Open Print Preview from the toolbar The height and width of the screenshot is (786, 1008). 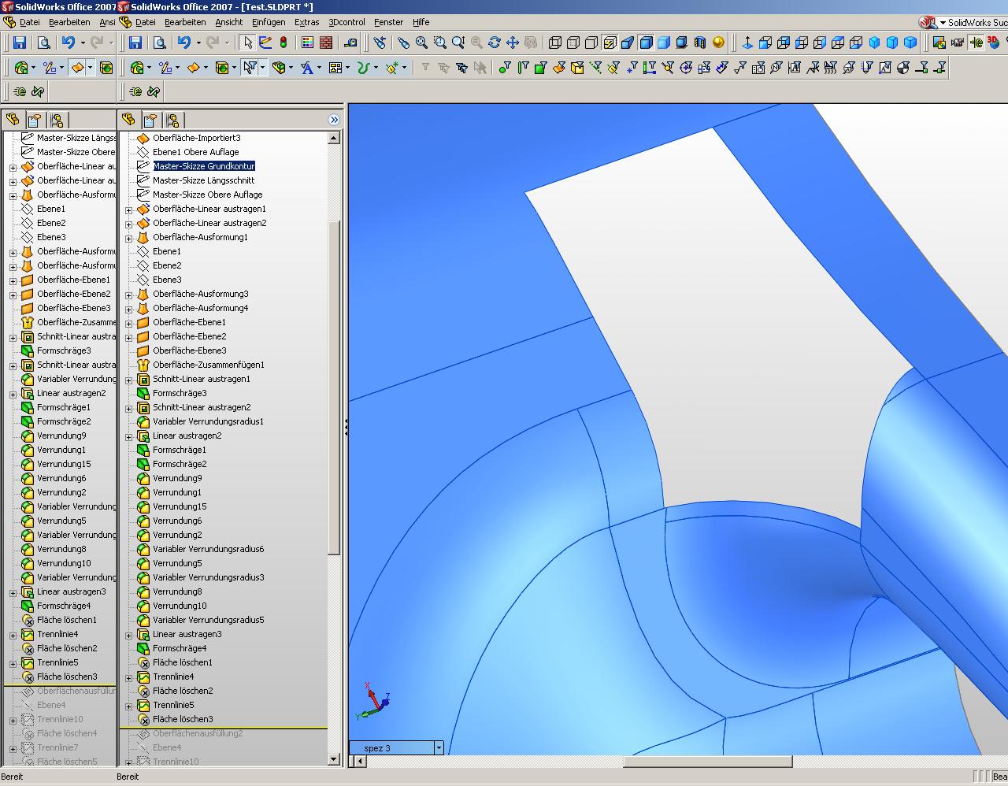point(159,43)
